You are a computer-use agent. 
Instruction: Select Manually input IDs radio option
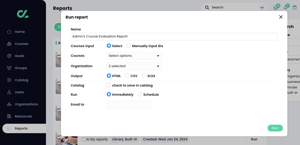[x=129, y=46]
